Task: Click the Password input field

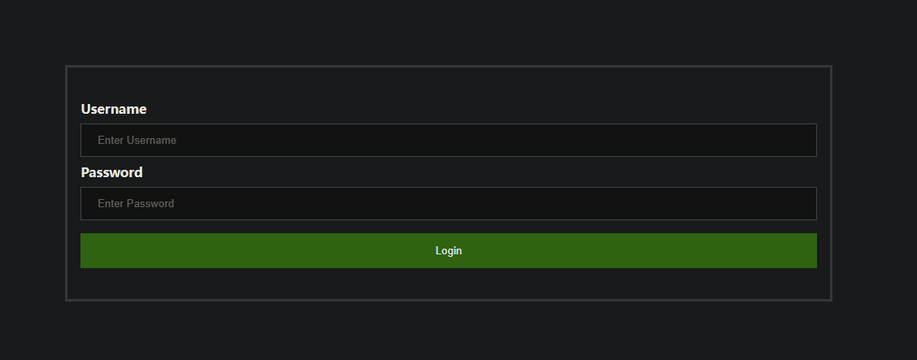Action: point(448,203)
